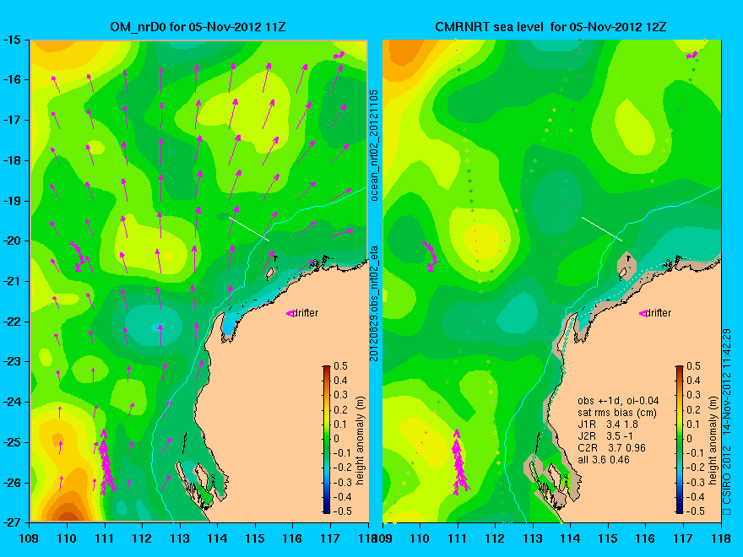Click longitude label "111" under the right map
This screenshot has height=557, width=743.
(x=458, y=538)
